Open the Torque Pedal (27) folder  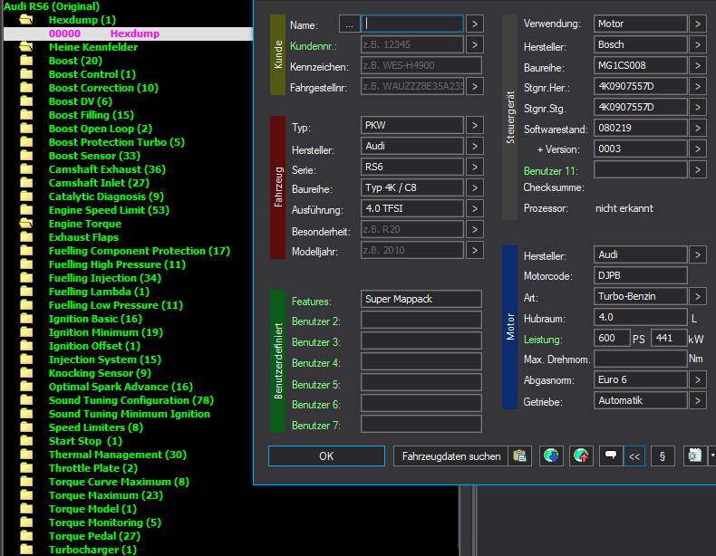point(94,536)
